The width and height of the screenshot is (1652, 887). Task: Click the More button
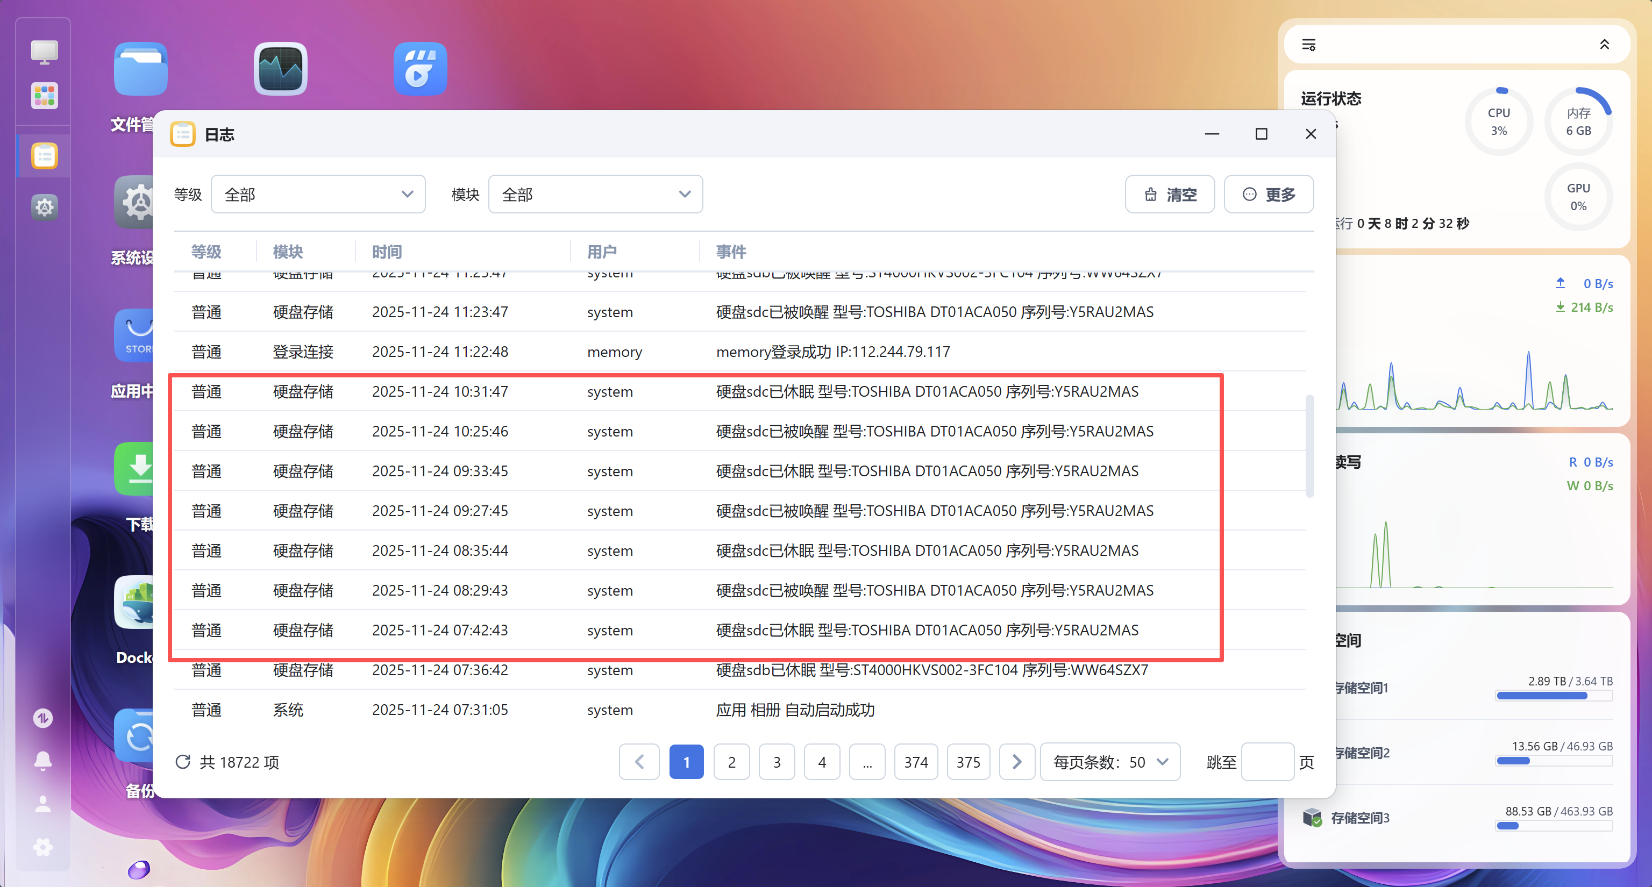1269,194
